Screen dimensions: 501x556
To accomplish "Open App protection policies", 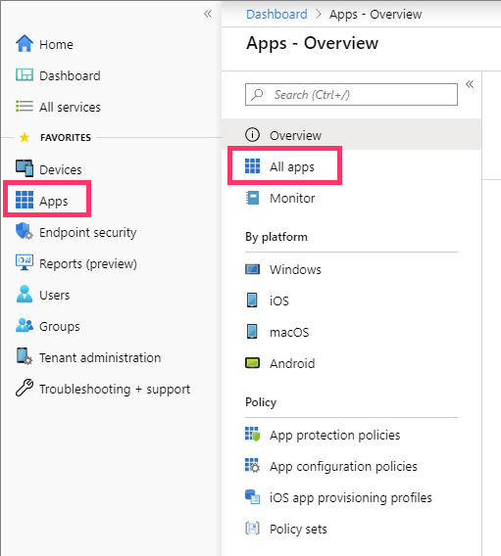I will (x=334, y=435).
